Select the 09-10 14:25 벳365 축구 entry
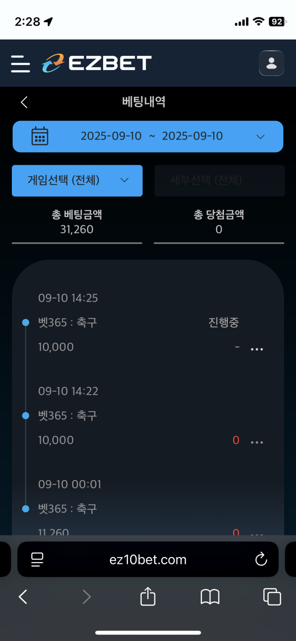 (x=68, y=323)
